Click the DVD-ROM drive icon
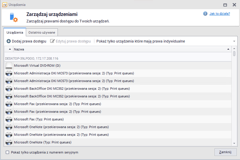The height and width of the screenshot is (160, 240). coord(9,66)
